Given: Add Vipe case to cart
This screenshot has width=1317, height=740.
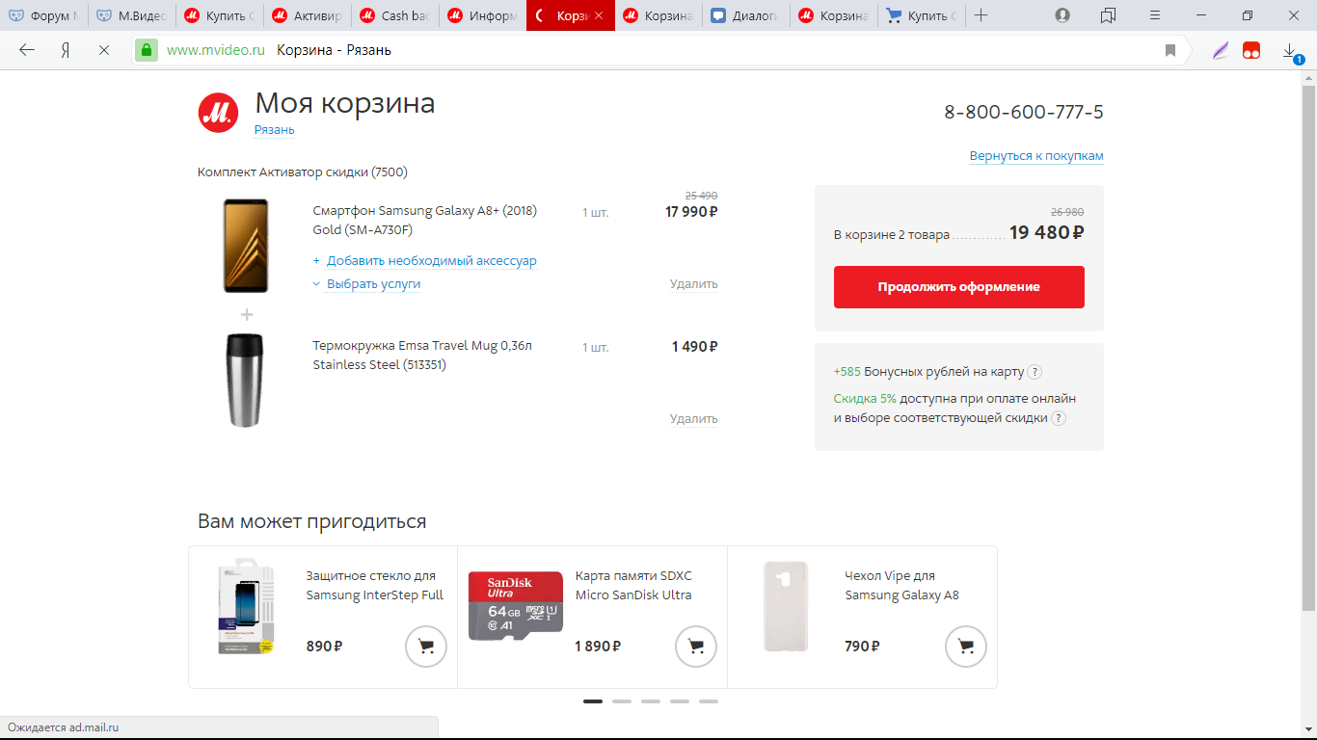Looking at the screenshot, I should point(966,647).
